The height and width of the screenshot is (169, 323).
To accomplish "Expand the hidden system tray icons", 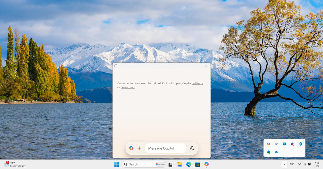I will click(284, 164).
